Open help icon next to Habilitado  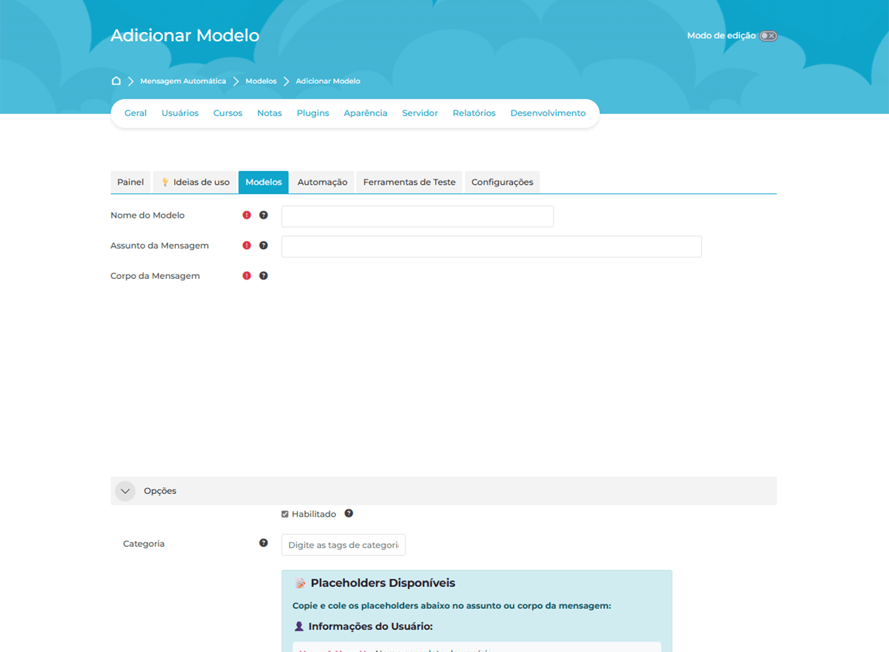pos(349,513)
